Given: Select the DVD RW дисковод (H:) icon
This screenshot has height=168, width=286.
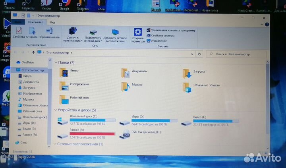Looking at the screenshot, I should pos(125,135).
